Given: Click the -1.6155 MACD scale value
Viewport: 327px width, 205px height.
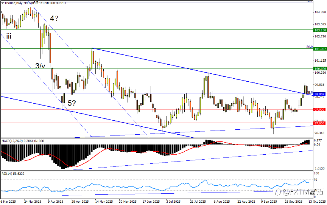Looking at the screenshot, I should 319,169.
